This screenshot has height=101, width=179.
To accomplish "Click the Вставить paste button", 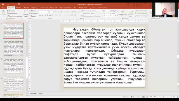I will tap(3, 13).
